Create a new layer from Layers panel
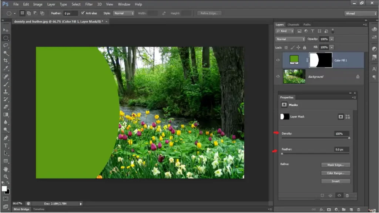This screenshot has width=379, height=213. (351, 209)
